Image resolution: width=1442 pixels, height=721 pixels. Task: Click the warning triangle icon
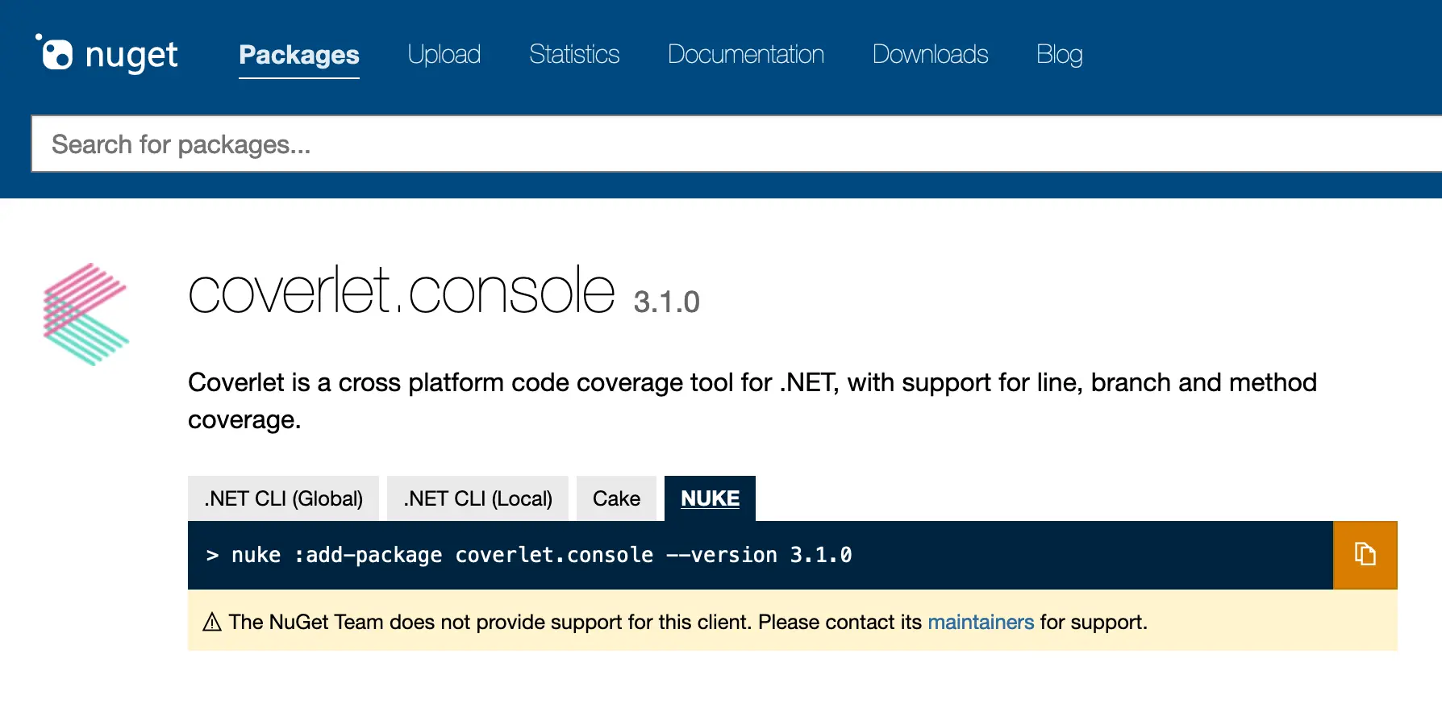click(212, 622)
